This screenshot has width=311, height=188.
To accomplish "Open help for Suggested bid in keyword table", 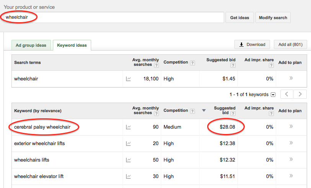I will (x=233, y=114).
